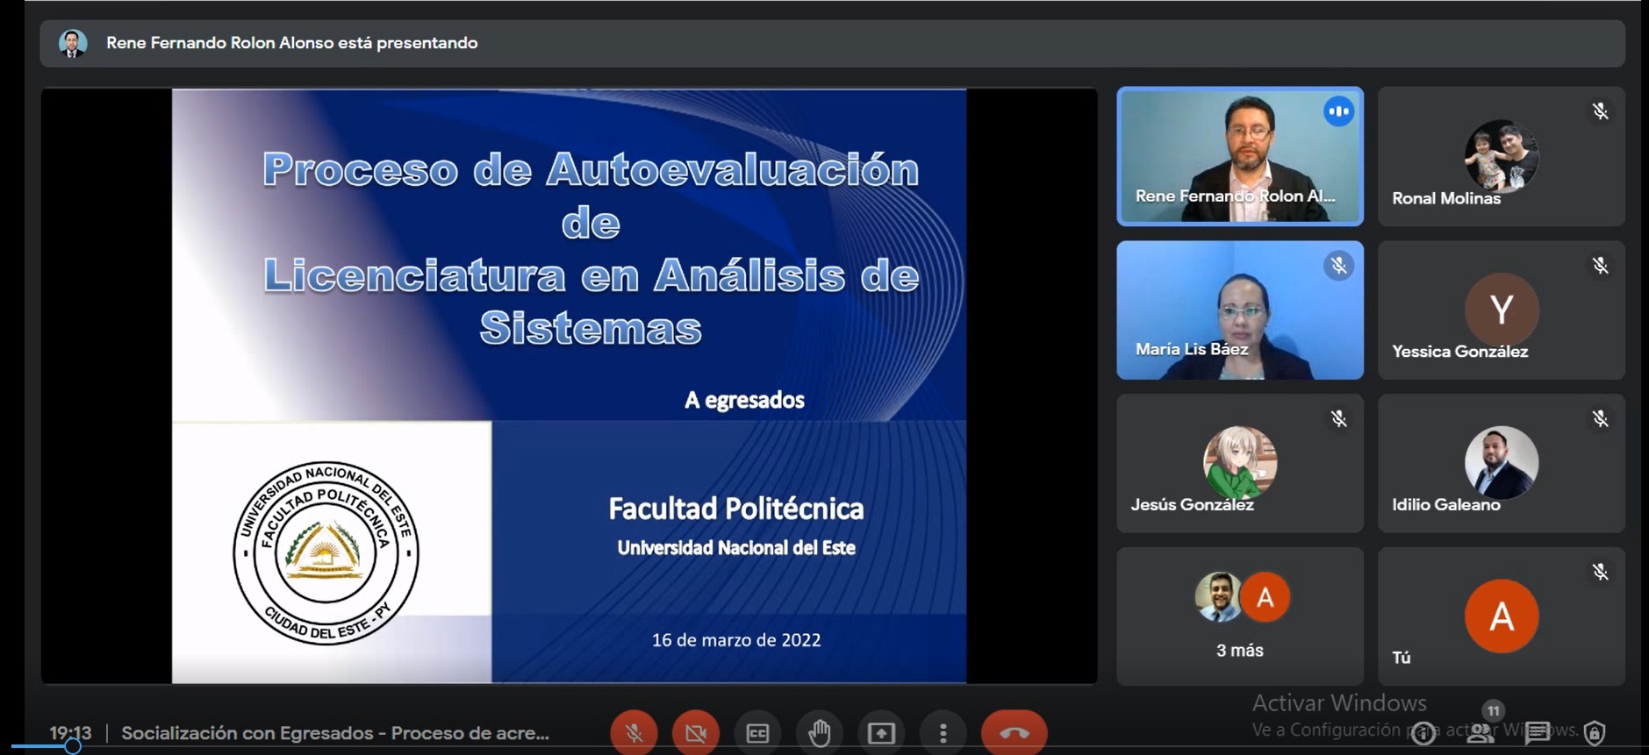1649x755 pixels.
Task: Leave the call
Action: [1014, 732]
